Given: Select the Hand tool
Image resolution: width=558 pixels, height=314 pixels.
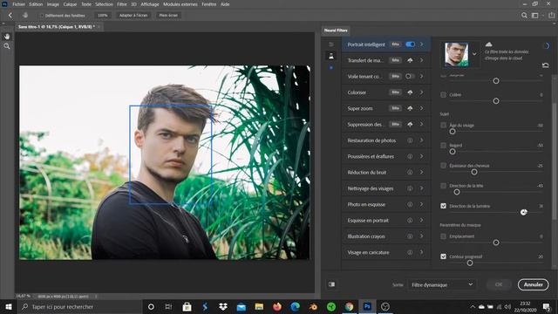Looking at the screenshot, I should [7, 37].
